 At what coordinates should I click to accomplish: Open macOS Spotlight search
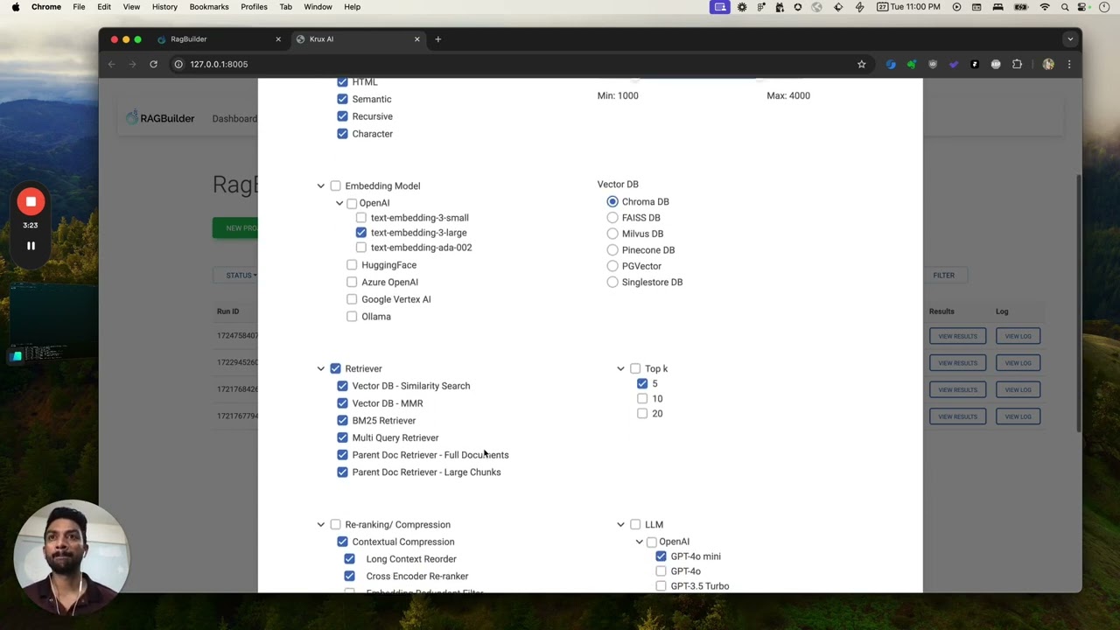coord(1065,7)
